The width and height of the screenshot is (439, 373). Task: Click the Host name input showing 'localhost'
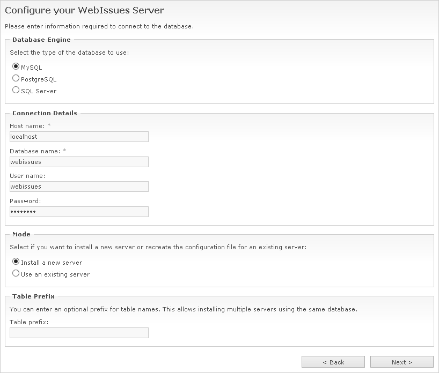point(78,137)
